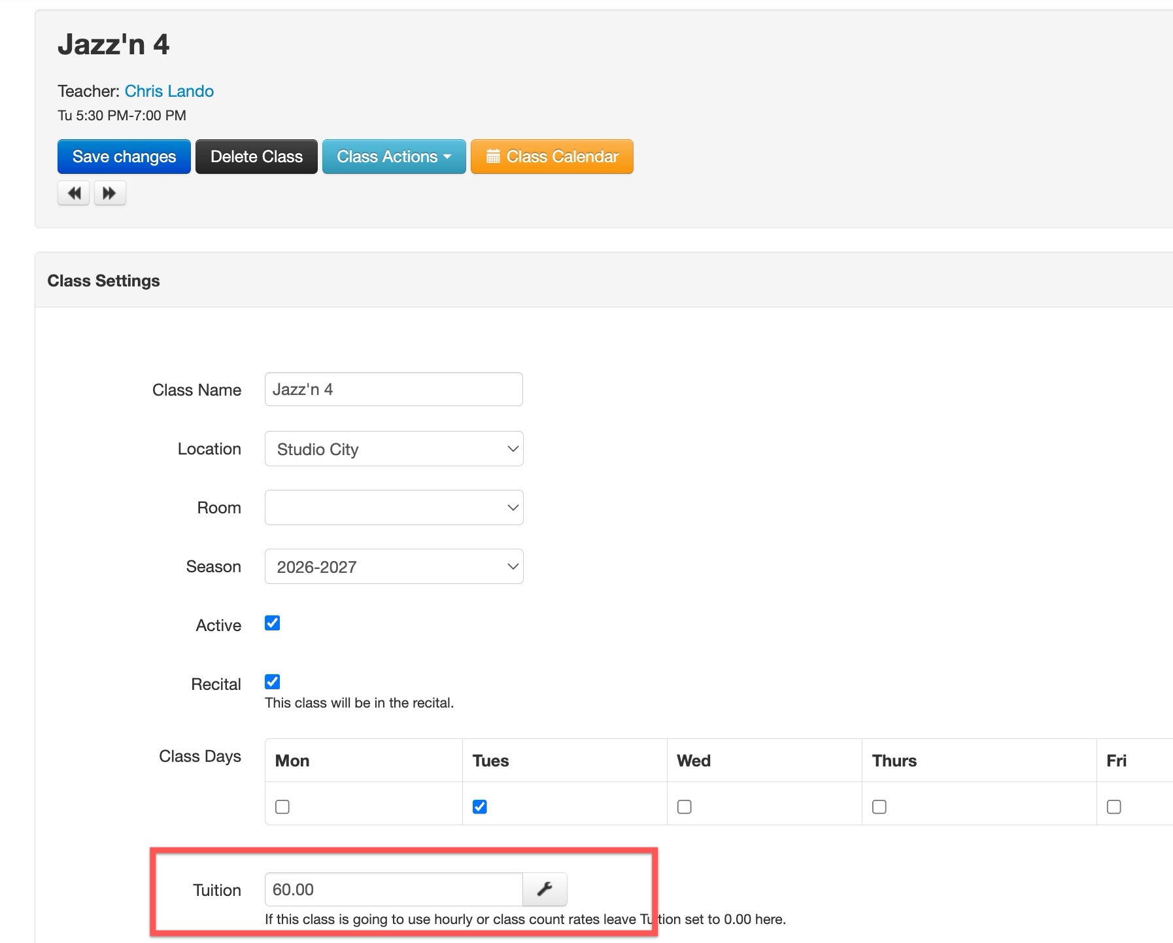Uncheck the Recital checkbox
Image resolution: width=1173 pixels, height=943 pixels.
click(272, 682)
